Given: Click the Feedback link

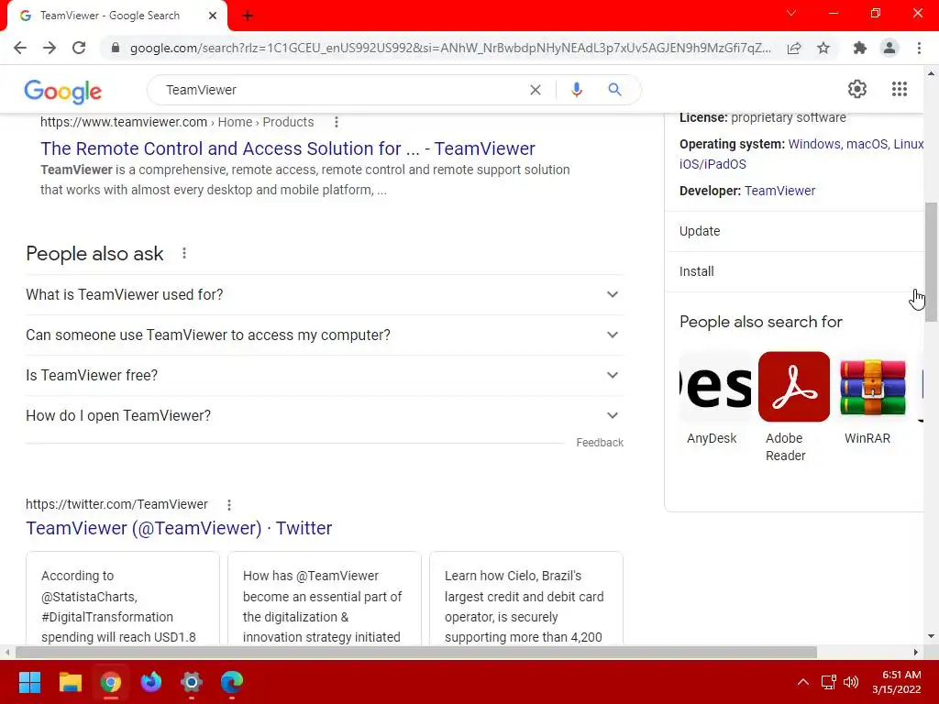Looking at the screenshot, I should tap(600, 443).
